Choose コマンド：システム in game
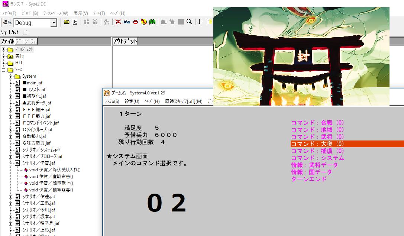 click(x=318, y=158)
